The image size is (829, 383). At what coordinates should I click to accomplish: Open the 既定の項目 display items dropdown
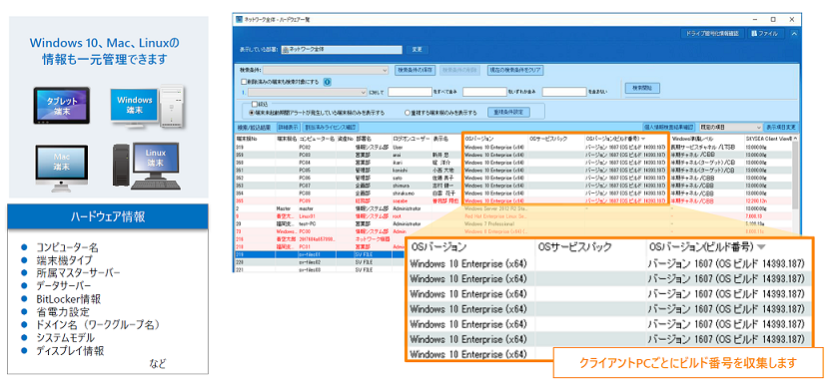[730, 128]
